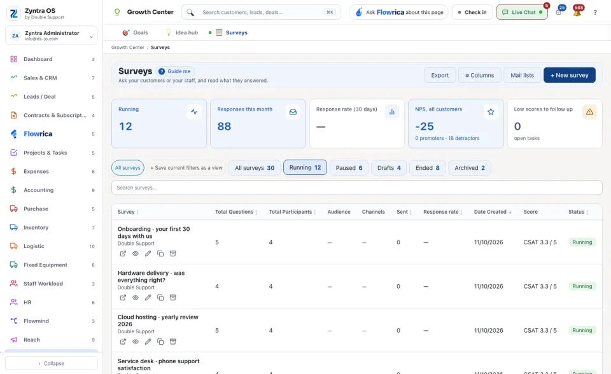This screenshot has width=611, height=374.
Task: Open the Onboarding survey in a new window
Action: pos(123,254)
